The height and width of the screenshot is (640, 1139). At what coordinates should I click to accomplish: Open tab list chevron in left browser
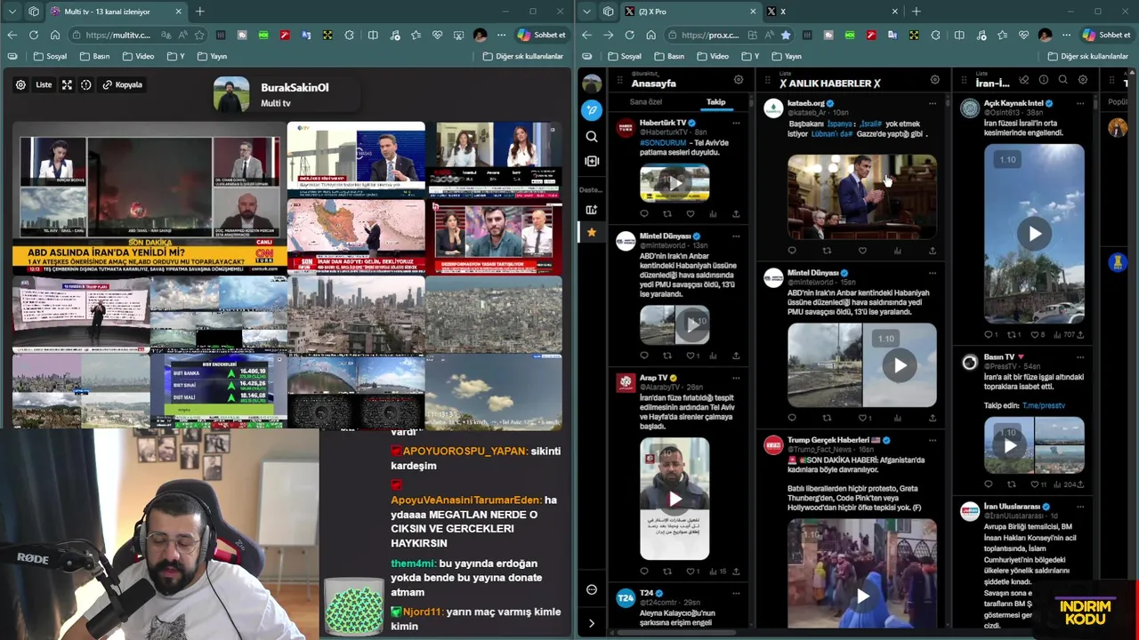[12, 12]
